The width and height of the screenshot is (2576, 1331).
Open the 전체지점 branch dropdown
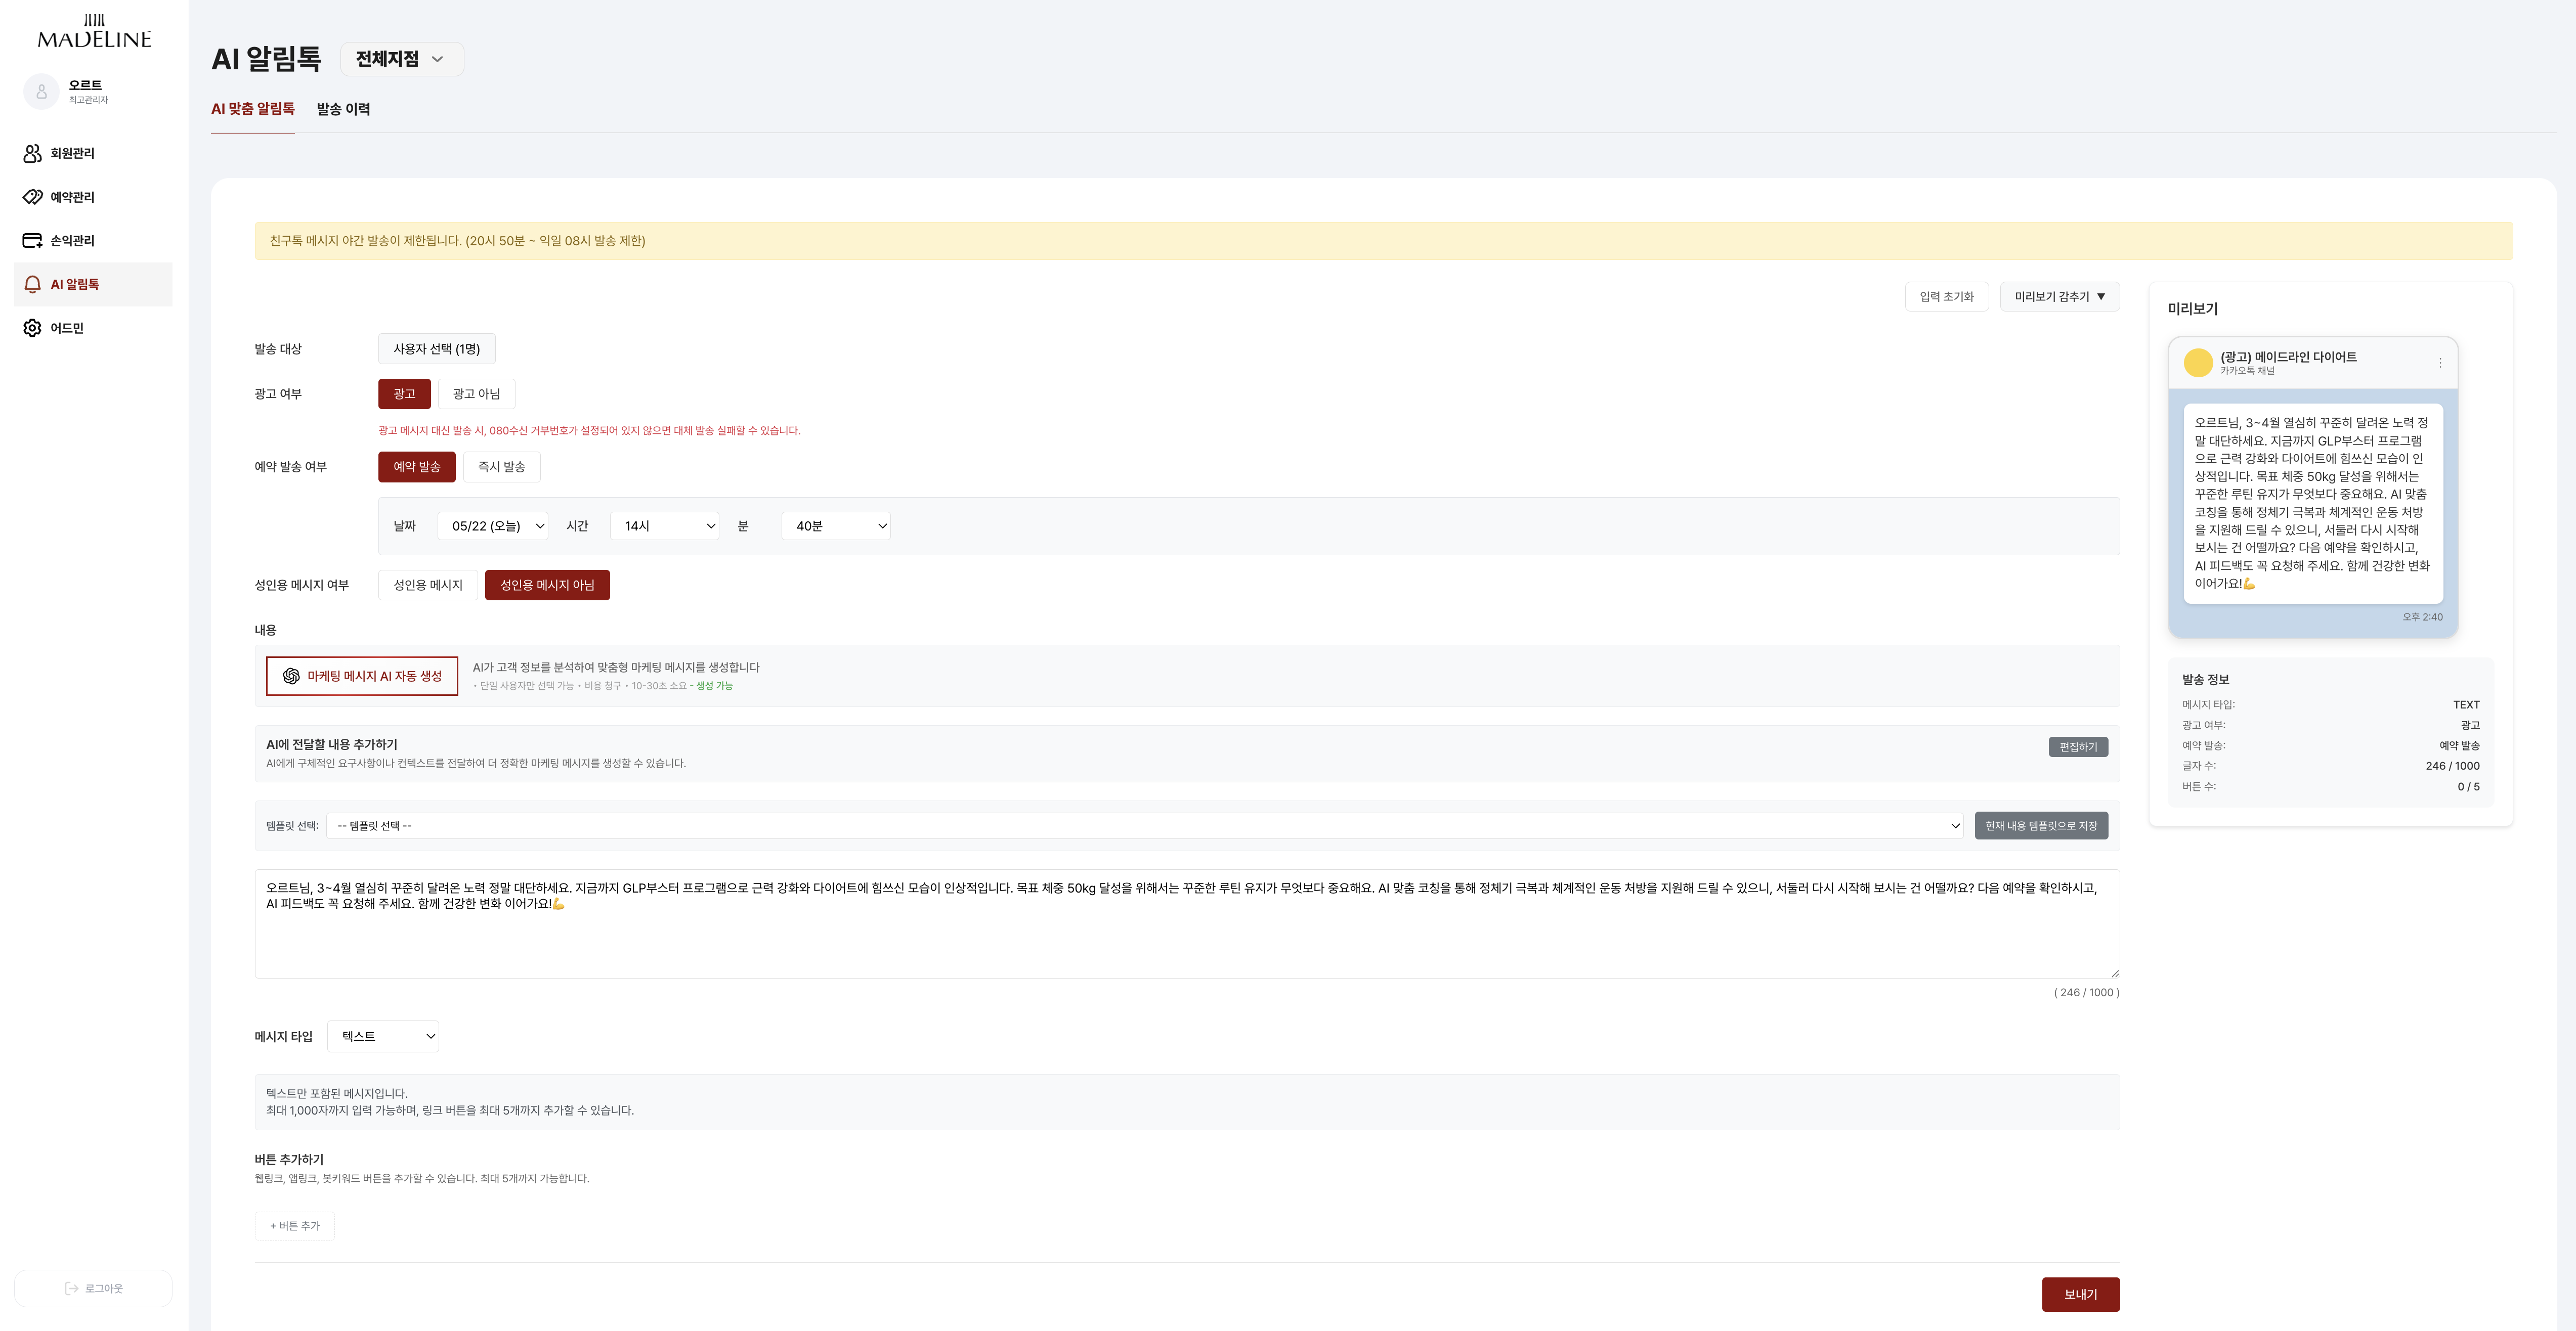[x=401, y=59]
